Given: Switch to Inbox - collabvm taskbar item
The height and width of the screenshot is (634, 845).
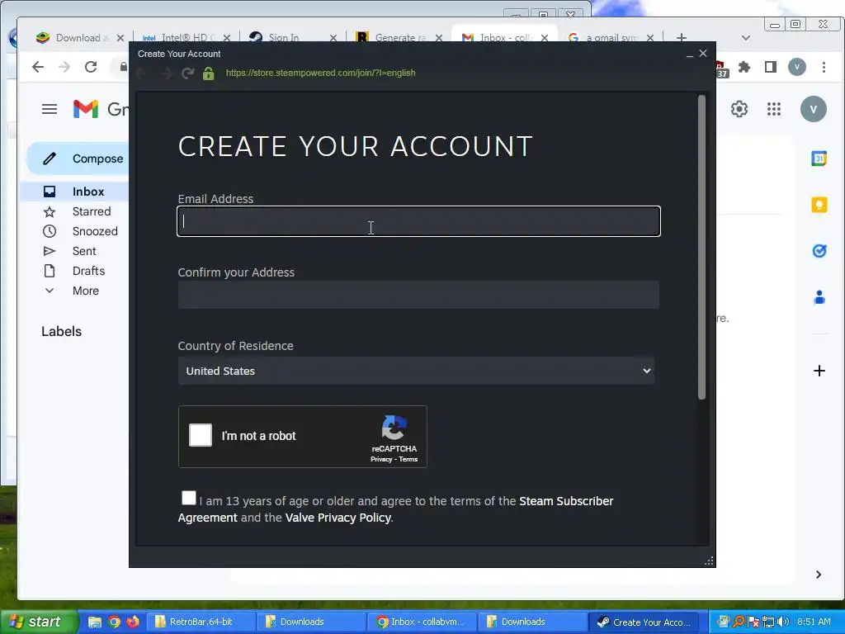Looking at the screenshot, I should tap(421, 622).
